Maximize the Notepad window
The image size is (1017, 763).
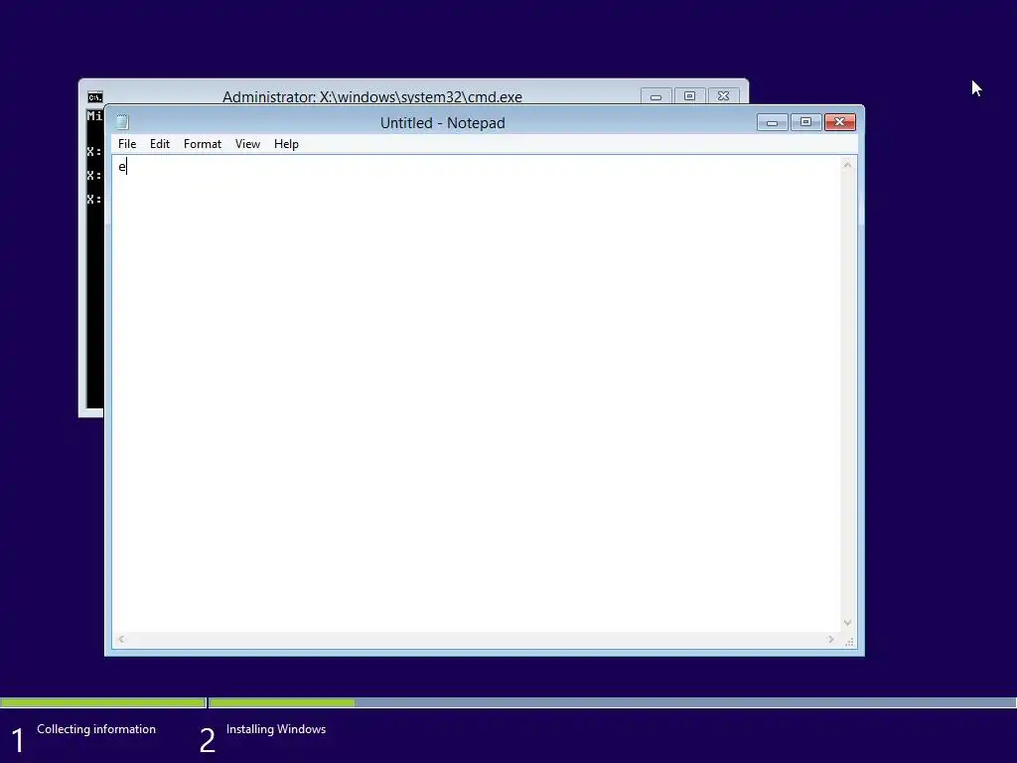(805, 122)
